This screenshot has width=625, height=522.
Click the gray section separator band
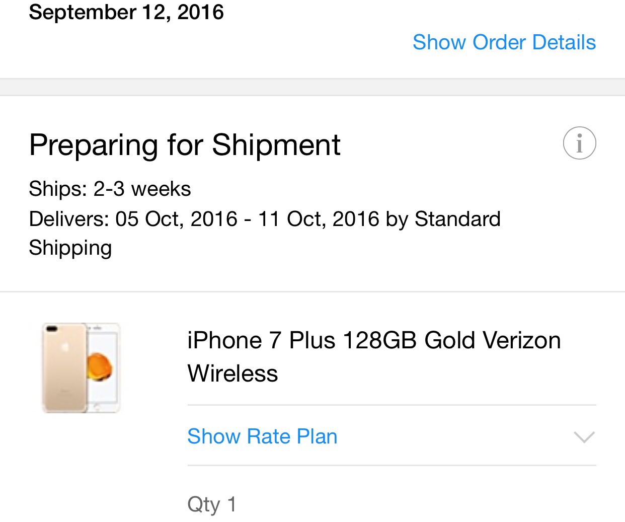point(312,87)
